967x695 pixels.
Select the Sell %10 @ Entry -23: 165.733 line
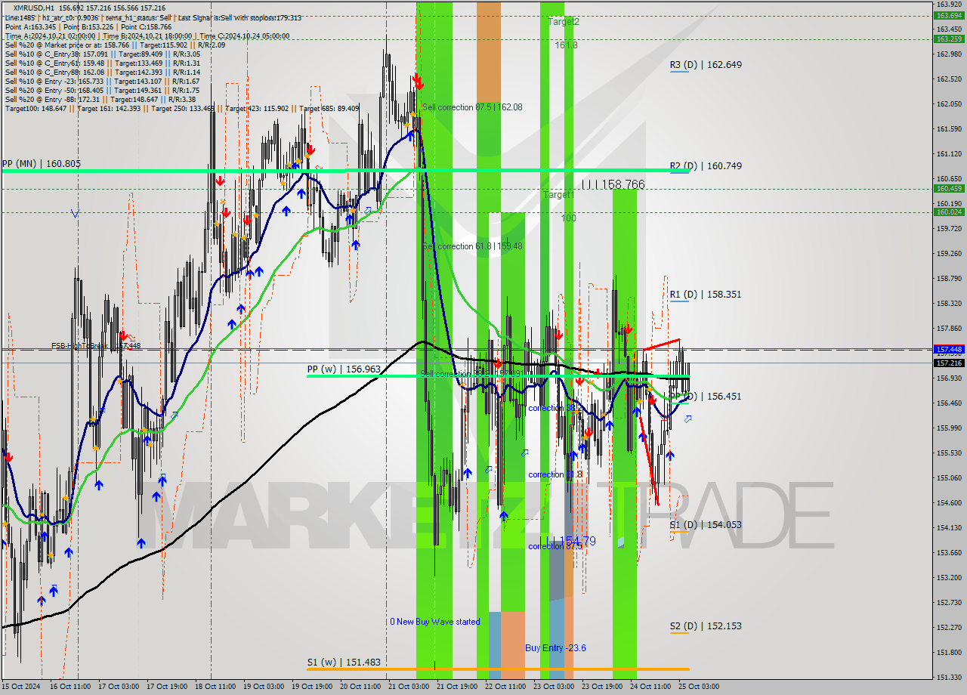[102, 81]
